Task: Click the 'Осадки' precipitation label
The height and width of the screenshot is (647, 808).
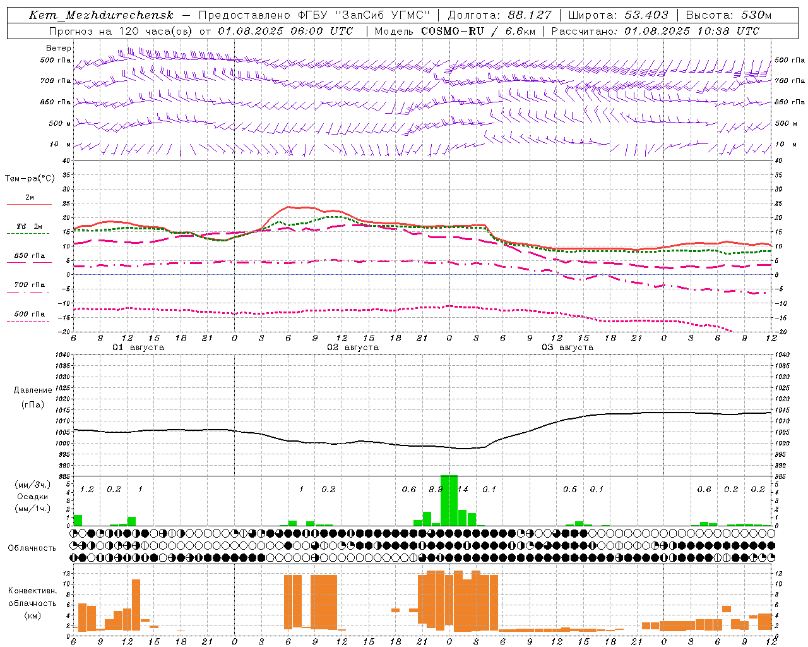Action: [33, 497]
